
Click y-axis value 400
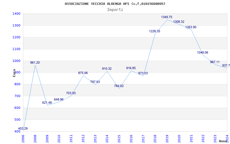(18, 131)
